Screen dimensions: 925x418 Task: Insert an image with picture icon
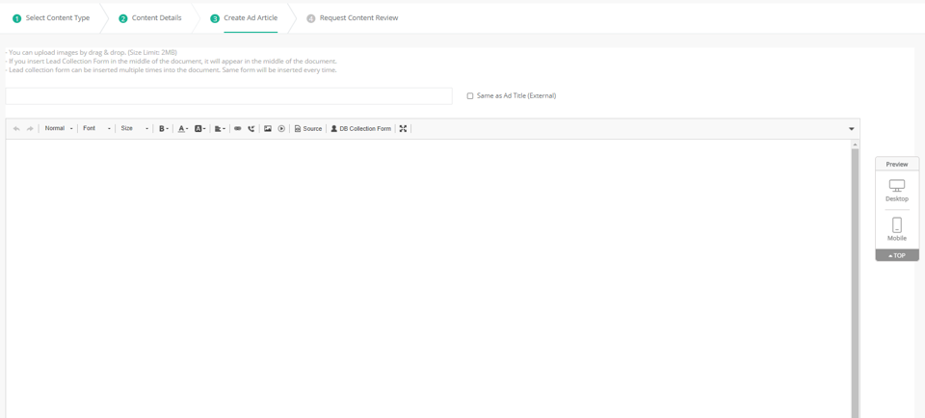tap(268, 128)
